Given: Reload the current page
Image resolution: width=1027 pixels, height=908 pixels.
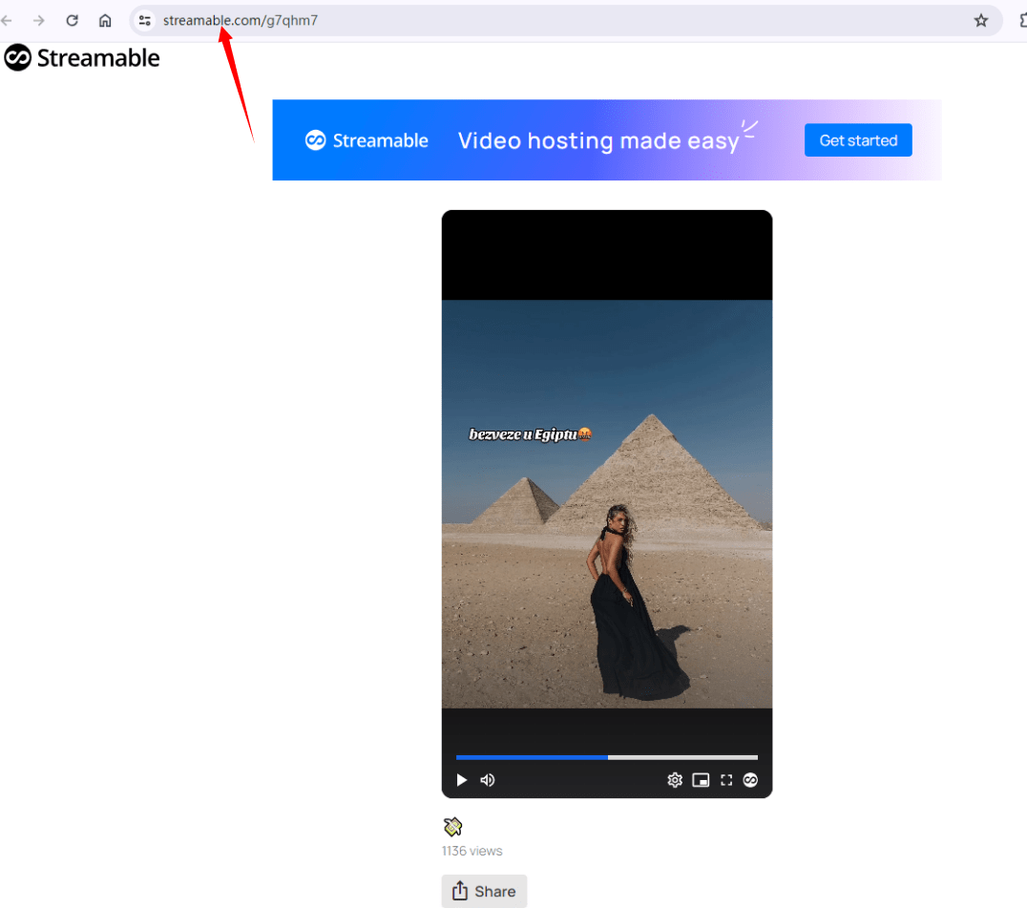Looking at the screenshot, I should point(72,20).
